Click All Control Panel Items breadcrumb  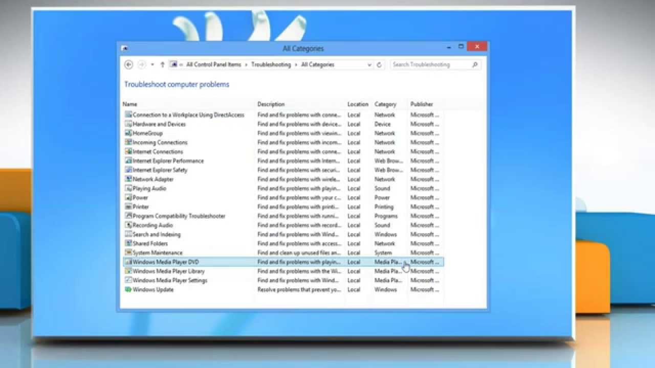pos(213,65)
